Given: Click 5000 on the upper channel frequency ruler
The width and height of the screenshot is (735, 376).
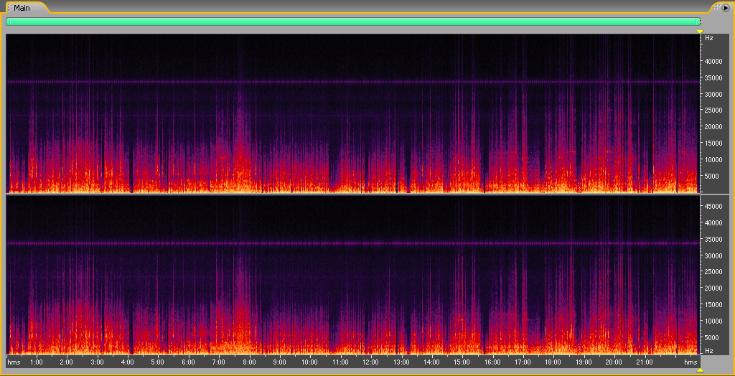Looking at the screenshot, I should [x=711, y=176].
